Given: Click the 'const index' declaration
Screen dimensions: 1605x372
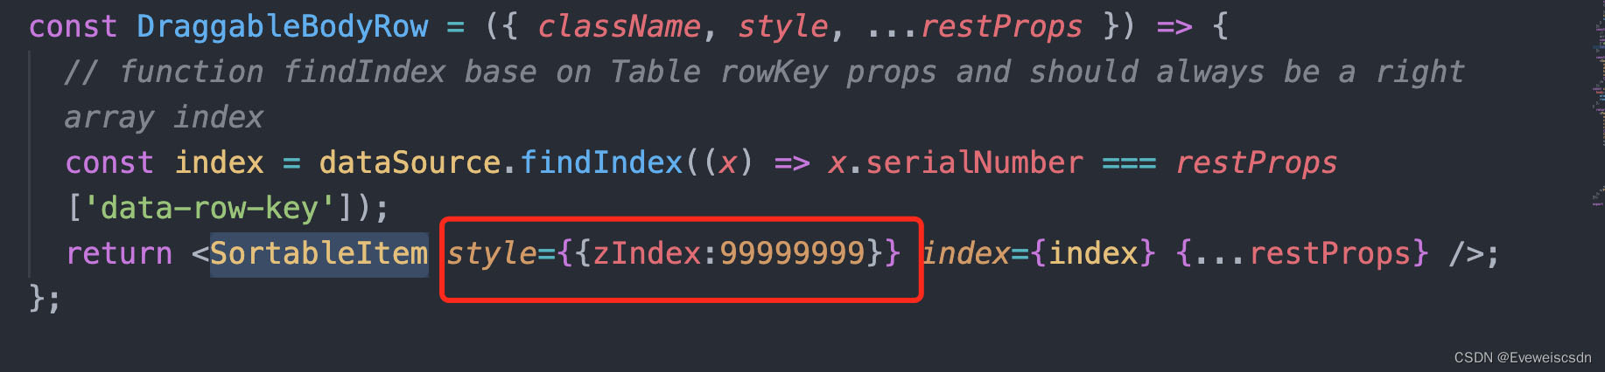Looking at the screenshot, I should [x=165, y=163].
